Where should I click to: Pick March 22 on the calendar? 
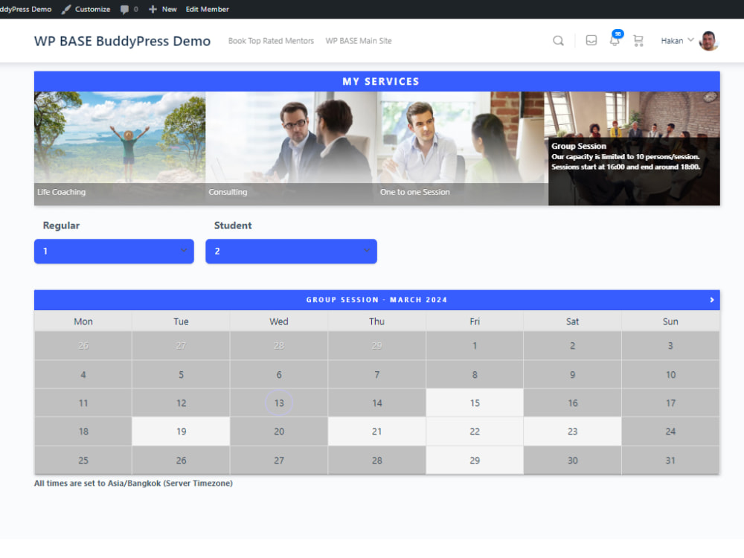pos(475,432)
